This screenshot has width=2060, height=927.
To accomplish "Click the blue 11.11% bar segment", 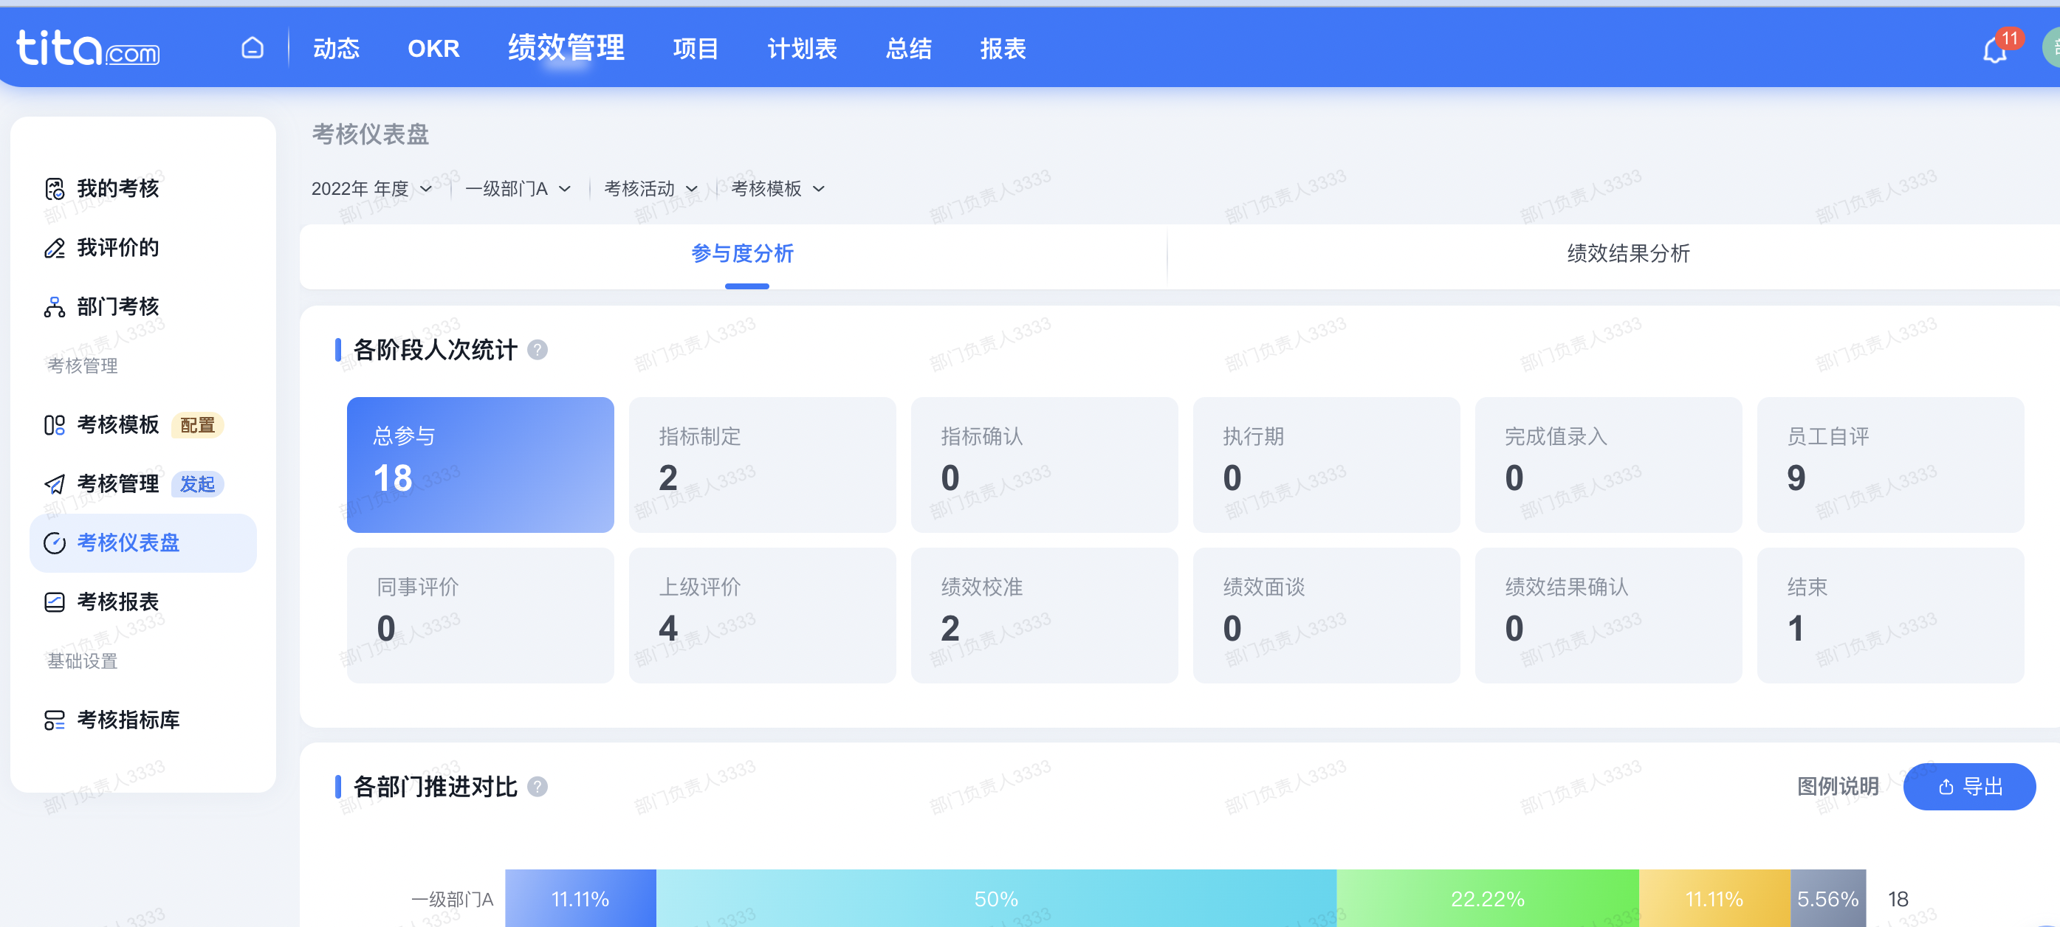I will 580,899.
